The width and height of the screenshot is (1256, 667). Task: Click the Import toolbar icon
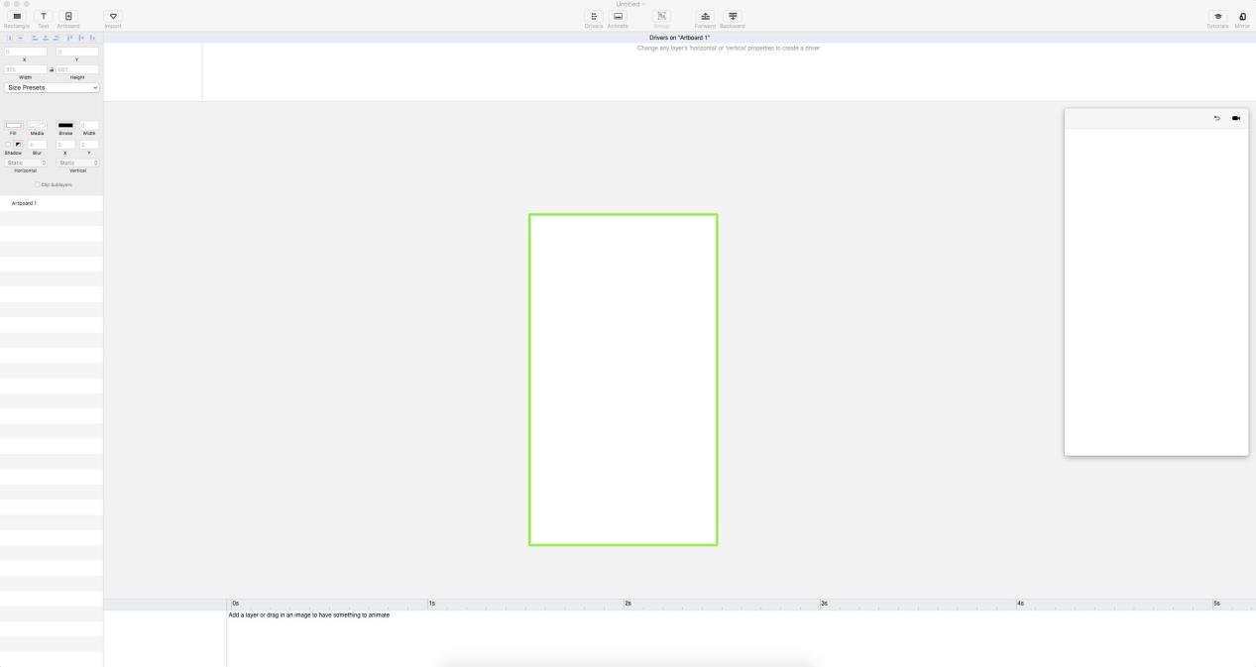pos(113,17)
